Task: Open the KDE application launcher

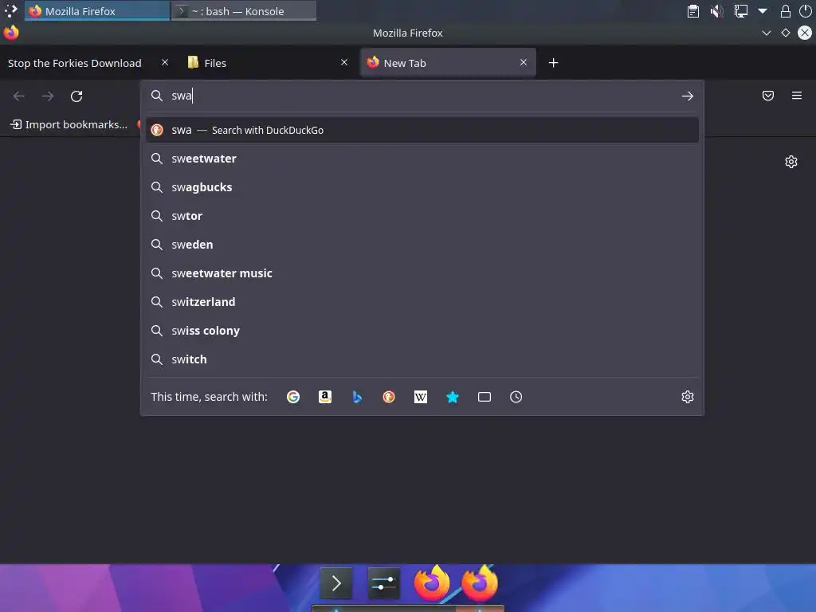Action: tap(11, 11)
